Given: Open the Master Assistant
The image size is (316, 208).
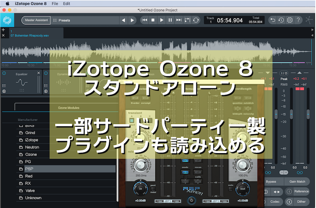Looking at the screenshot, I should pos(36,21).
